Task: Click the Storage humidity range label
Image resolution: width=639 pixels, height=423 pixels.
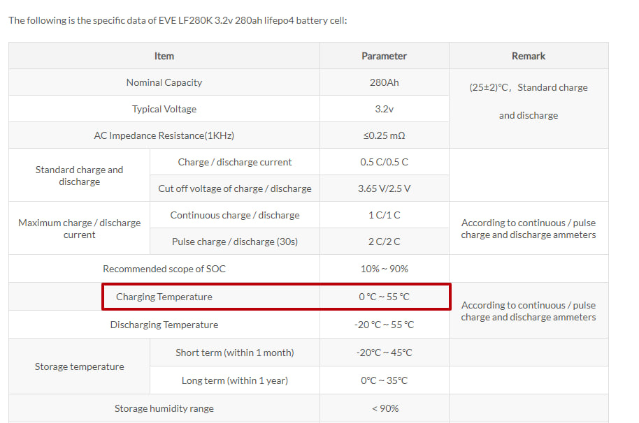Action: [x=164, y=408]
